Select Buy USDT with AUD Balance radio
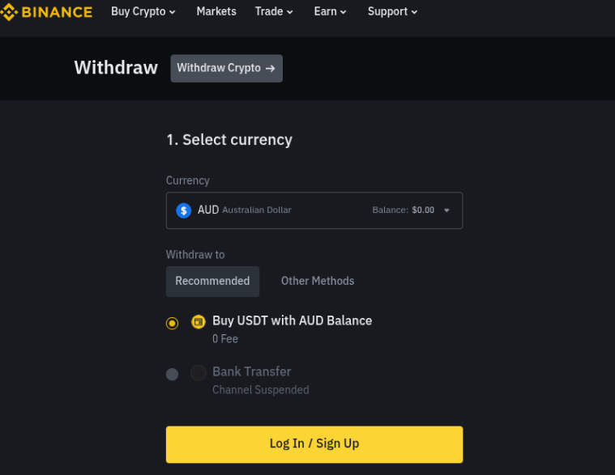The height and width of the screenshot is (475, 615). (172, 324)
